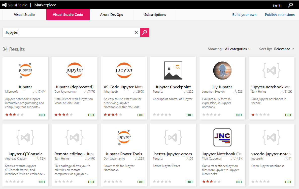
Task: Open the Jupyter (deprecated) title
Action: click(x=75, y=87)
